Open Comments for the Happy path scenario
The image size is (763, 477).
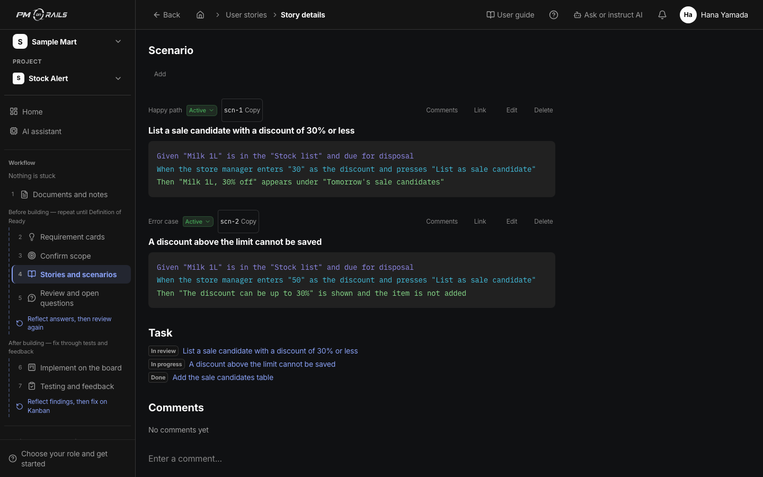(x=442, y=110)
